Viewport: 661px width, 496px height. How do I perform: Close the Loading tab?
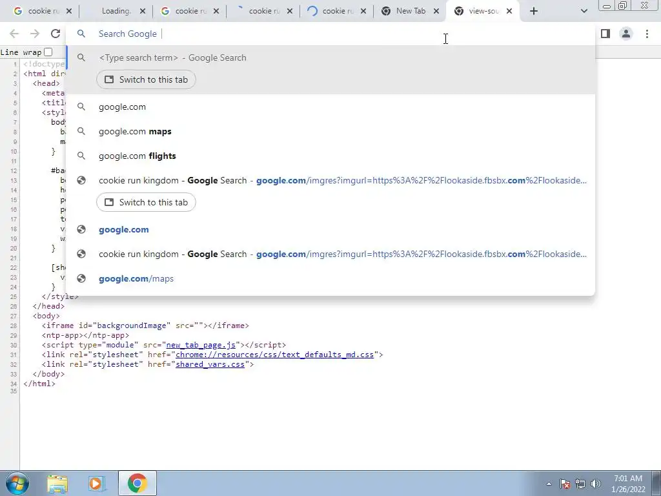[x=143, y=11]
